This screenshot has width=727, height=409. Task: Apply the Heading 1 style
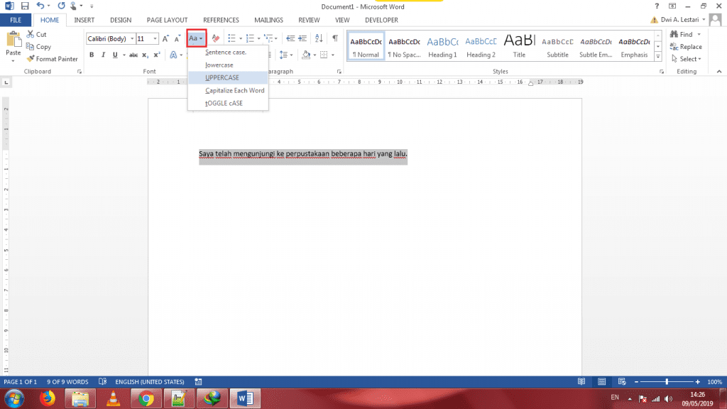442,47
